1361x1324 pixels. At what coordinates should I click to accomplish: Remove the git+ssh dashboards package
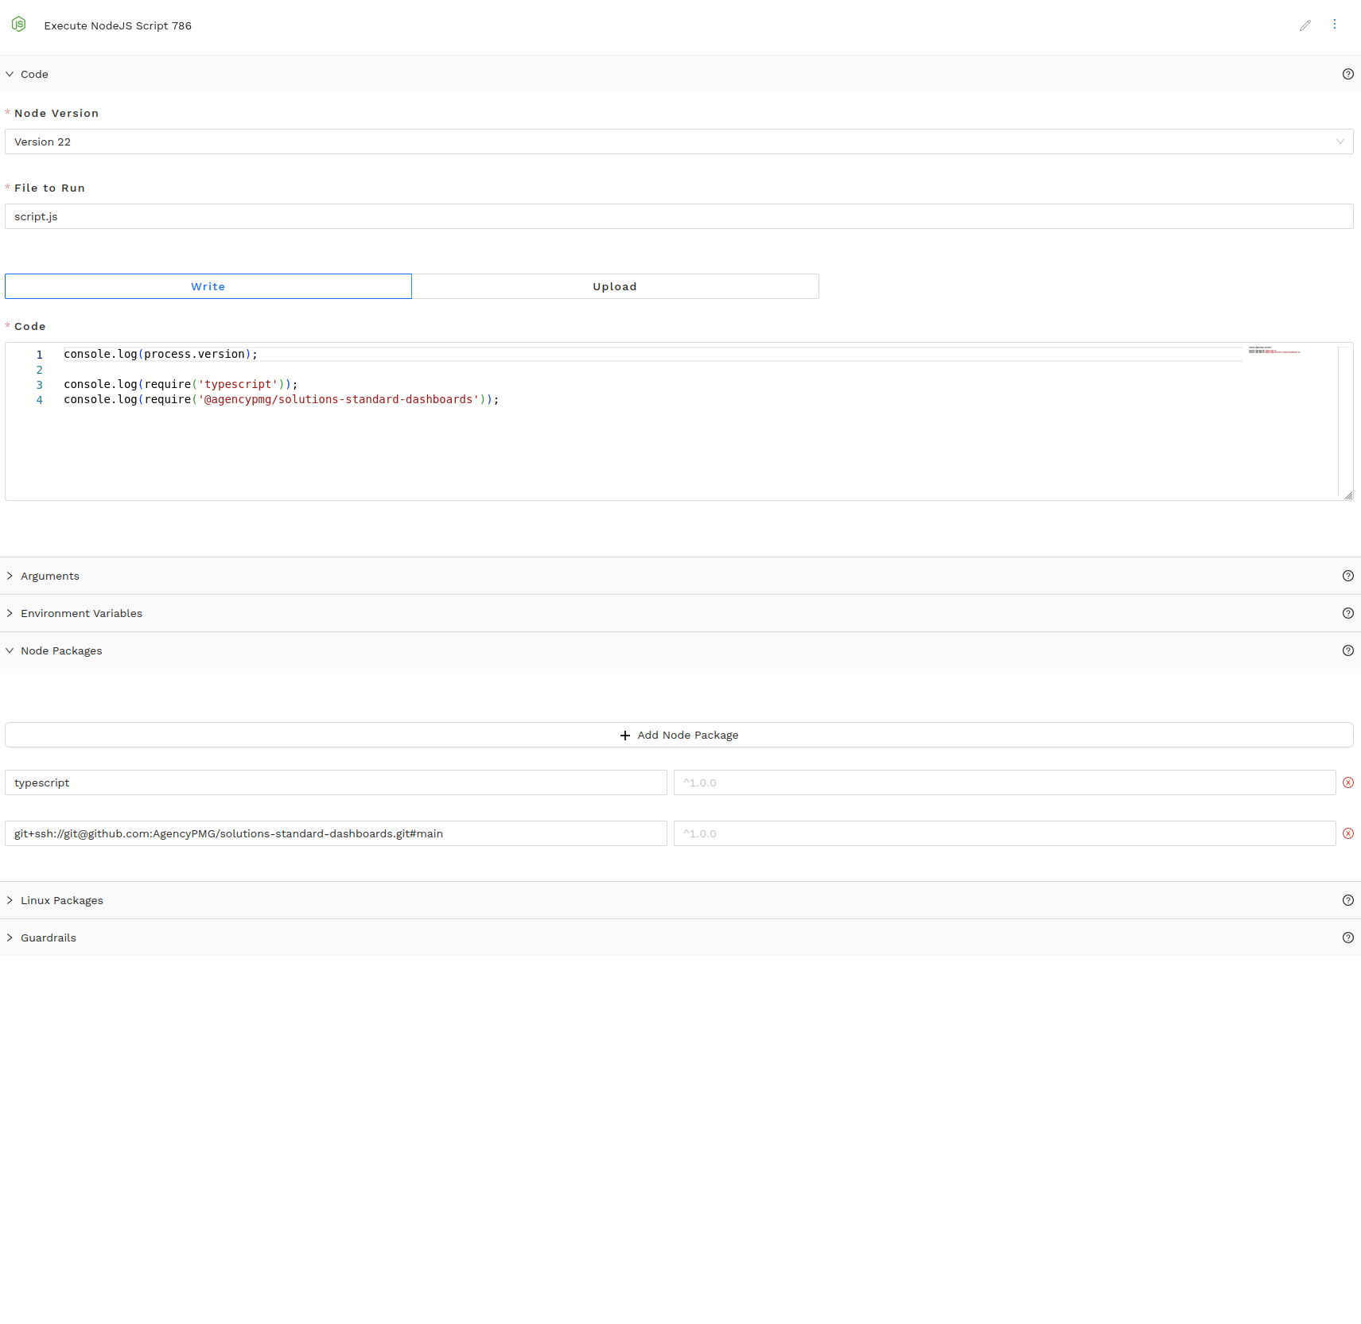1347,833
